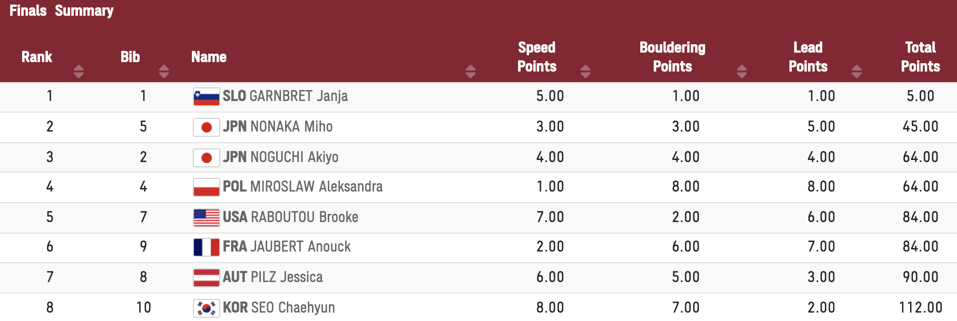Select MIROSLAW Aleksandra's row
Screen dimensions: 957x321
point(478,187)
